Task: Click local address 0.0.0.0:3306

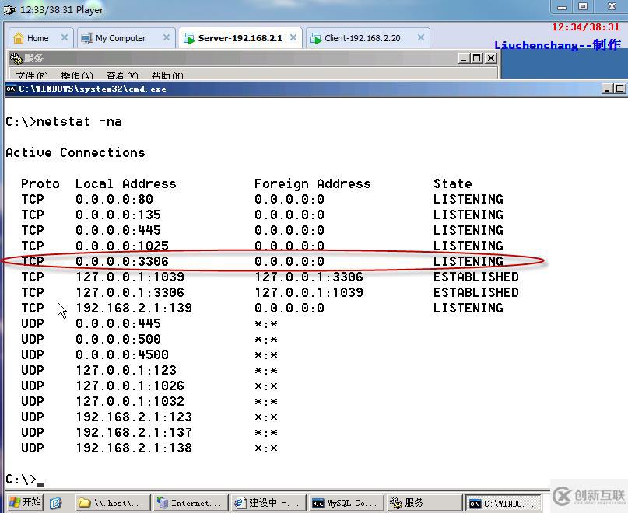Action: click(122, 261)
